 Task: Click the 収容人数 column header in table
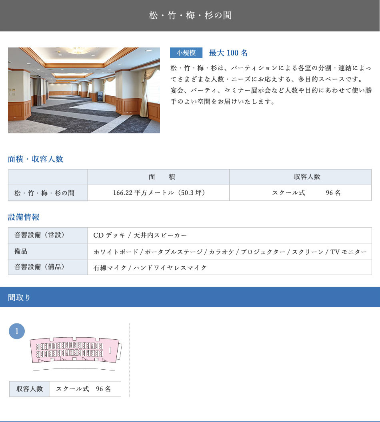pyautogui.click(x=300, y=177)
